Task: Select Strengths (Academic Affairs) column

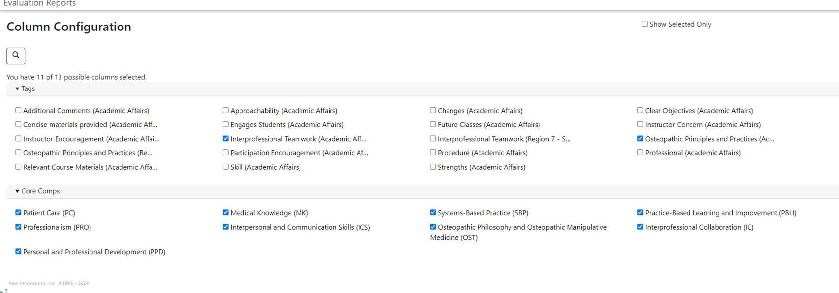Action: pyautogui.click(x=433, y=167)
